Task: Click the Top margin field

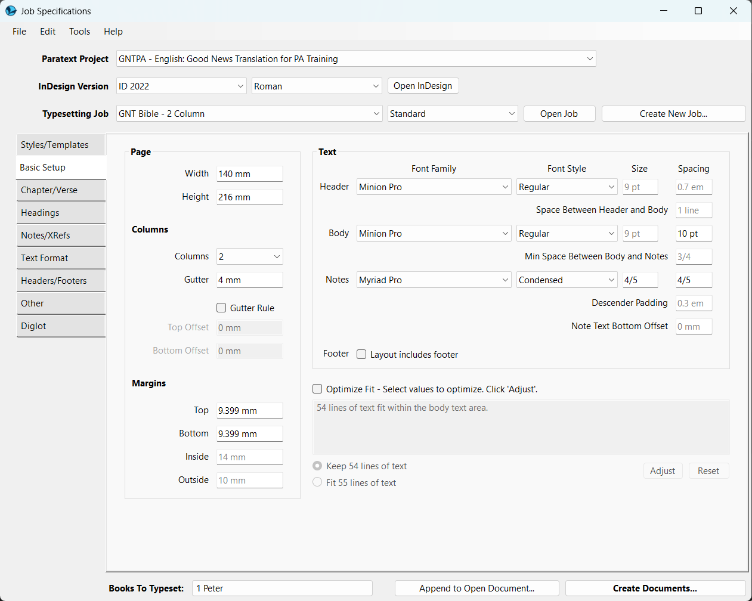Action: click(x=249, y=410)
